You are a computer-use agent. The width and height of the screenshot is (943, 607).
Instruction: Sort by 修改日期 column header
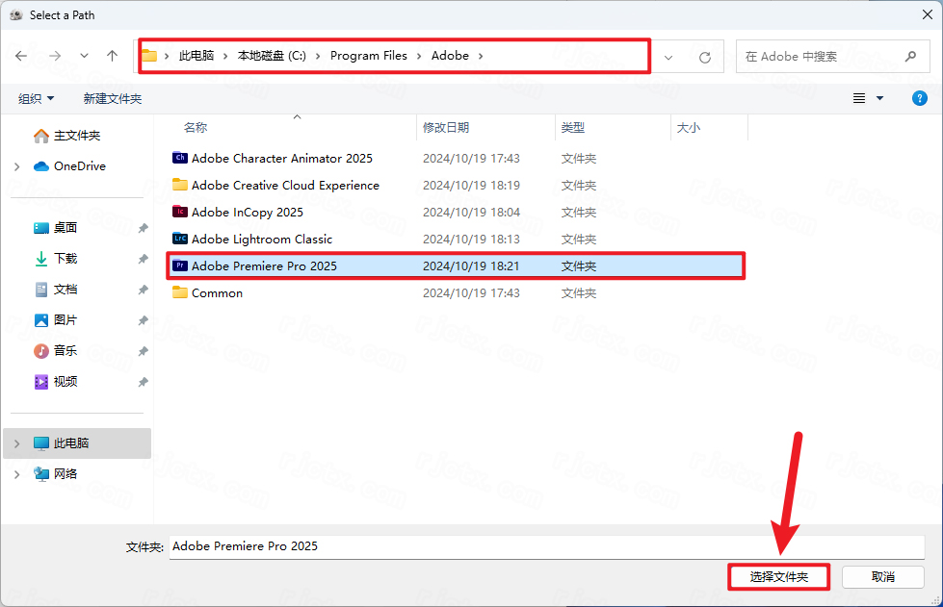point(446,127)
